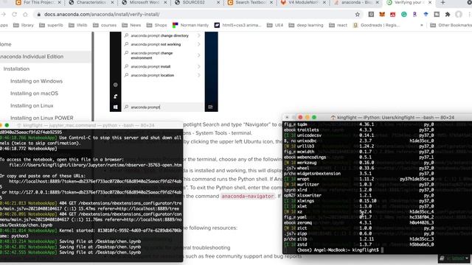
Task: Open the green Grammarly extension icon
Action: pos(403,14)
